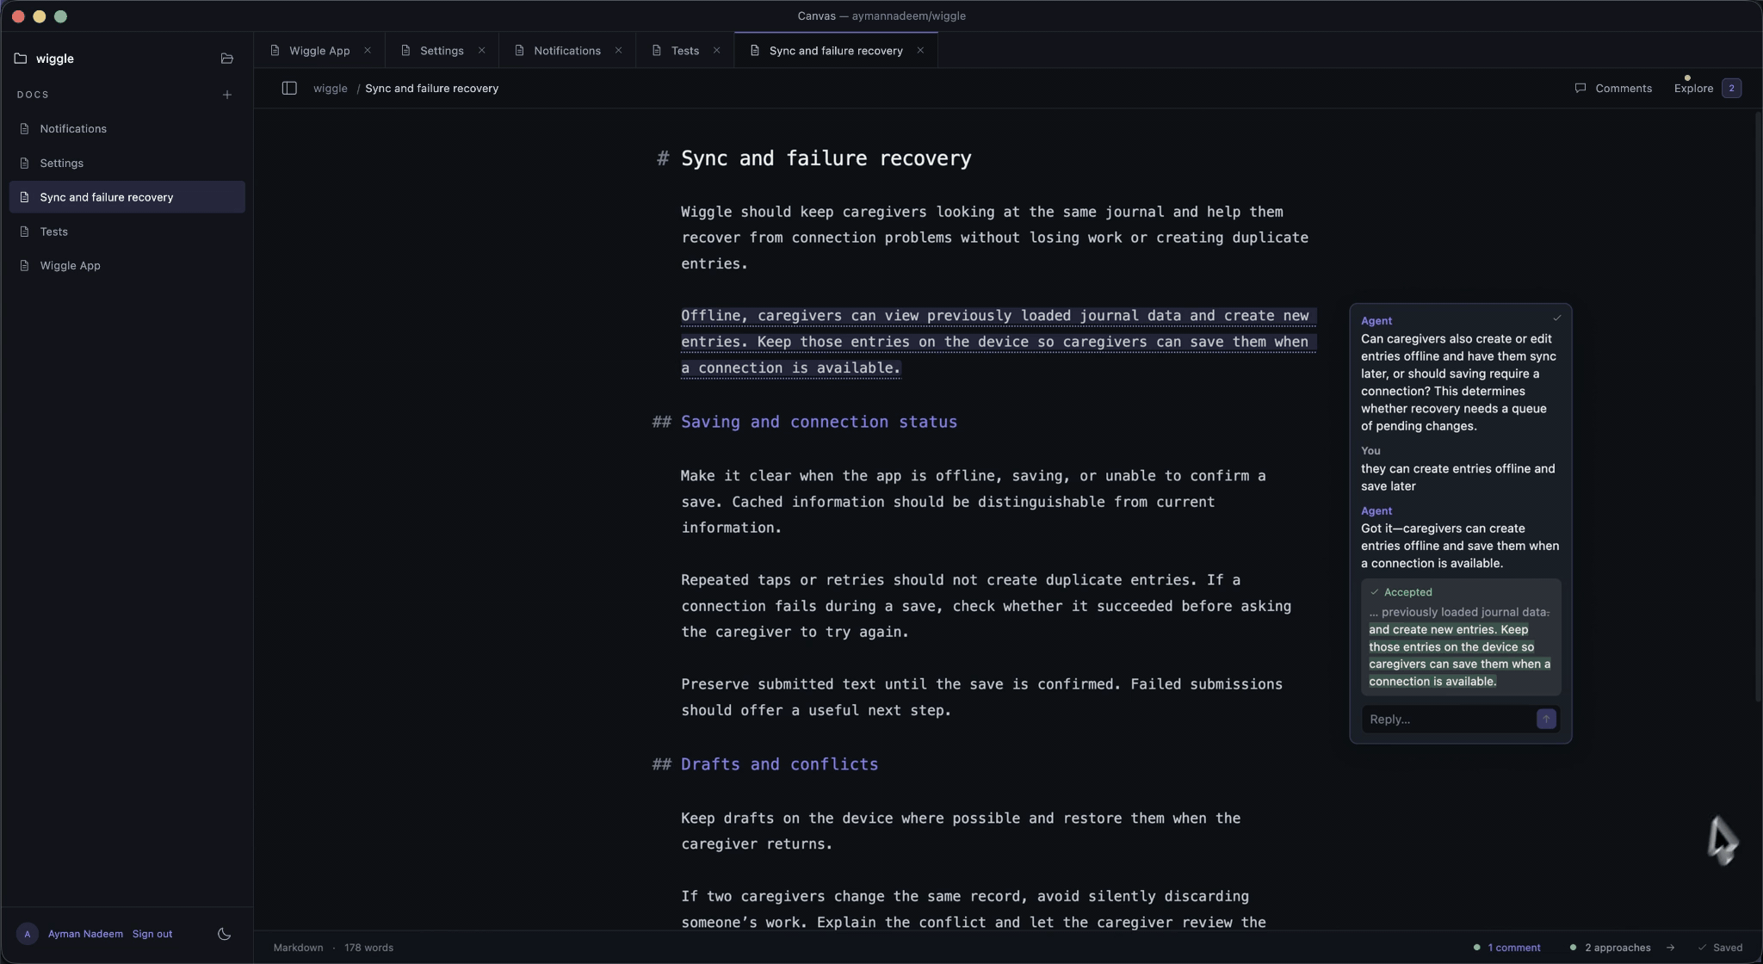Focus the Reply input field

(1448, 719)
